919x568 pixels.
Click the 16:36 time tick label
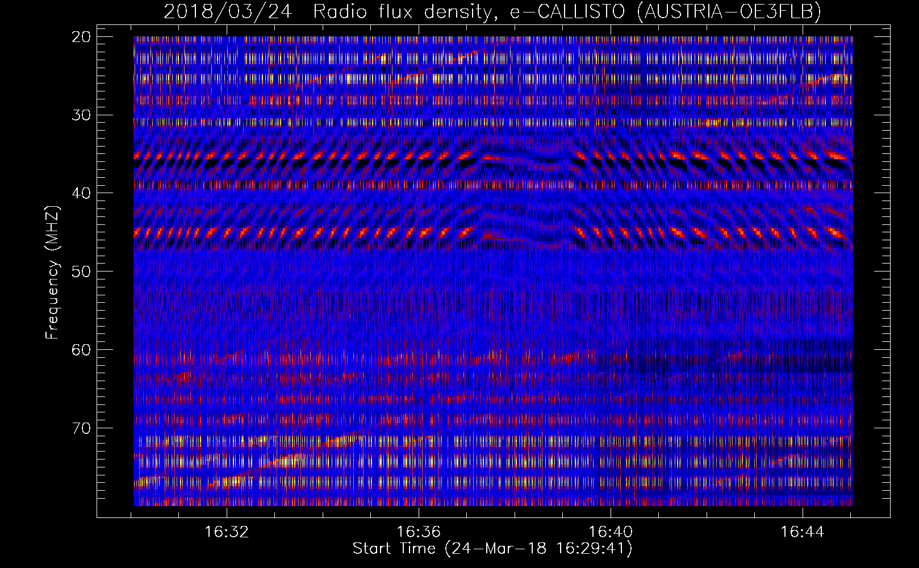coord(419,532)
